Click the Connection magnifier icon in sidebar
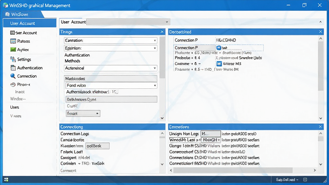Image resolution: width=329 pixels, height=185 pixels. (x=13, y=76)
